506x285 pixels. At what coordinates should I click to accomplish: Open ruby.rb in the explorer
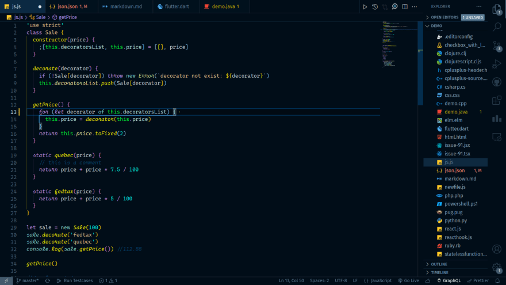pyautogui.click(x=455, y=246)
